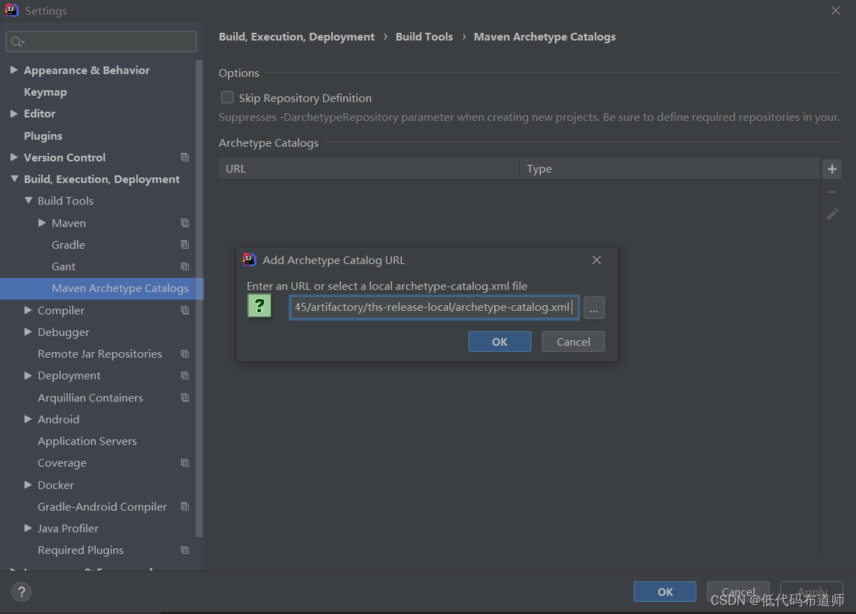Select Gant in settings tree
Viewport: 856px width, 614px height.
[x=64, y=266]
